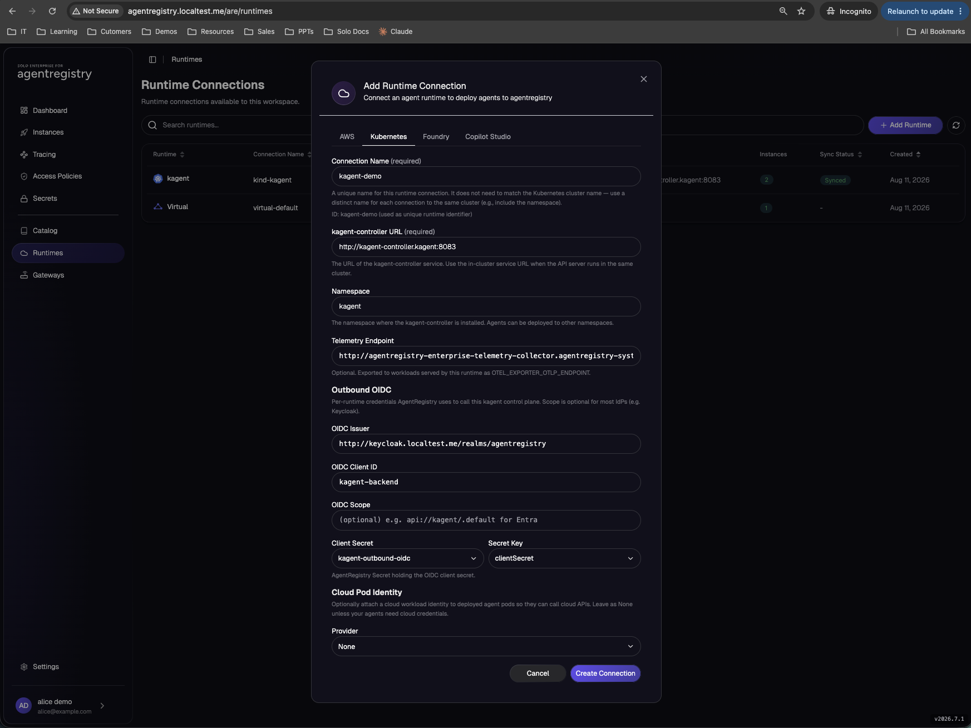The image size is (971, 728).
Task: Click the virtual-default connection name cell
Action: click(x=275, y=208)
